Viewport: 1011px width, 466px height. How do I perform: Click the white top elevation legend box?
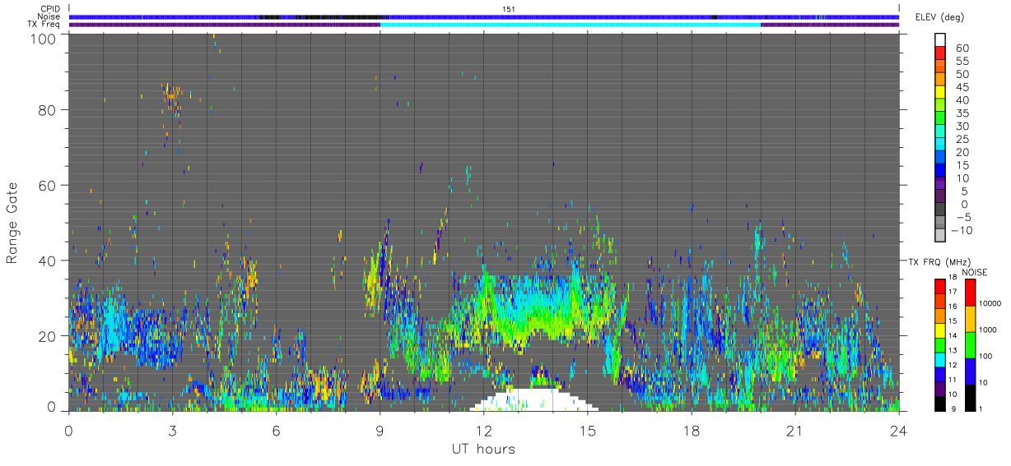tap(941, 40)
